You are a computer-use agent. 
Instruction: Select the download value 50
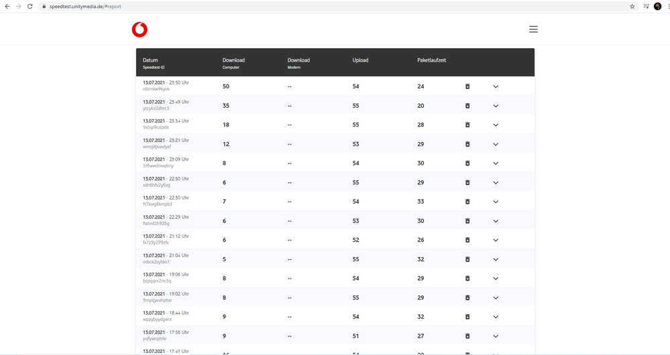click(225, 86)
